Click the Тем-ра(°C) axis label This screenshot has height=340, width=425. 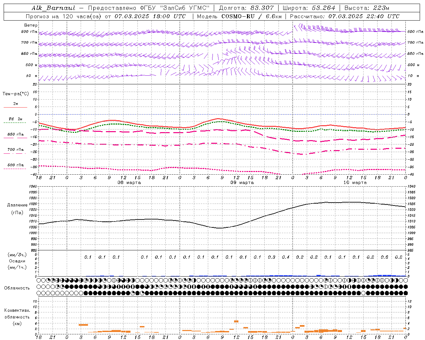[16, 94]
